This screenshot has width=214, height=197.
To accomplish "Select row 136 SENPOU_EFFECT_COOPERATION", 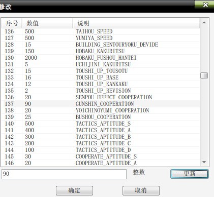I will point(101,97).
